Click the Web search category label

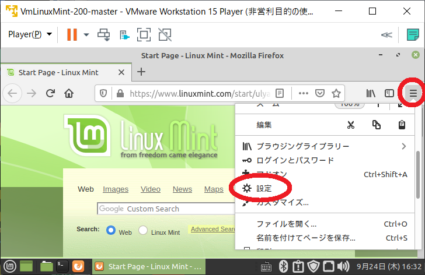(86, 189)
